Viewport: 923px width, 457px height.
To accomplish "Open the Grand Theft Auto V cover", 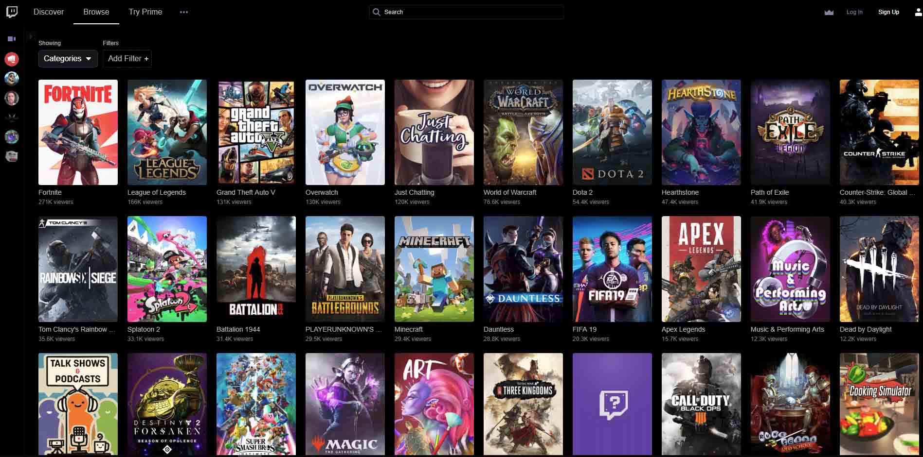I will [256, 132].
